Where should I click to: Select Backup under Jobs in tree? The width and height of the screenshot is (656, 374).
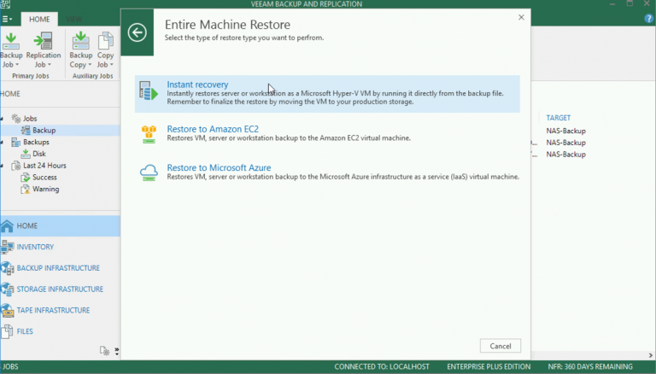pos(44,130)
